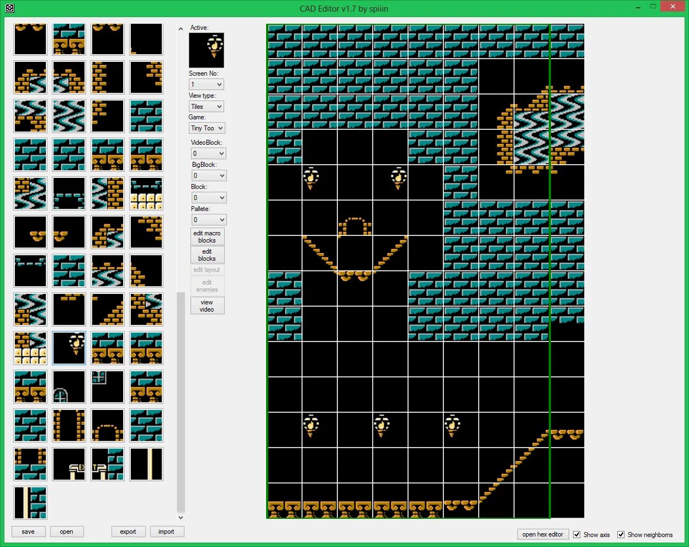The width and height of the screenshot is (689, 547).
Task: Pick the square window pane tile
Action: click(108, 387)
